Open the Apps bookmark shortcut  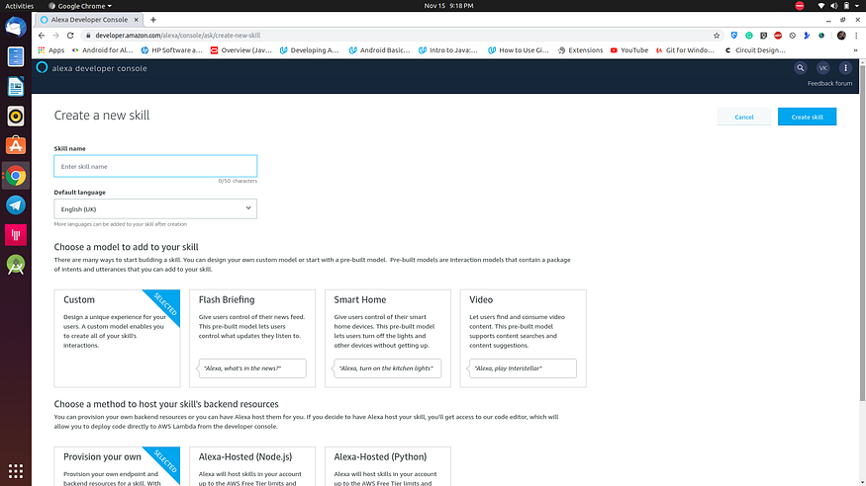coord(50,50)
